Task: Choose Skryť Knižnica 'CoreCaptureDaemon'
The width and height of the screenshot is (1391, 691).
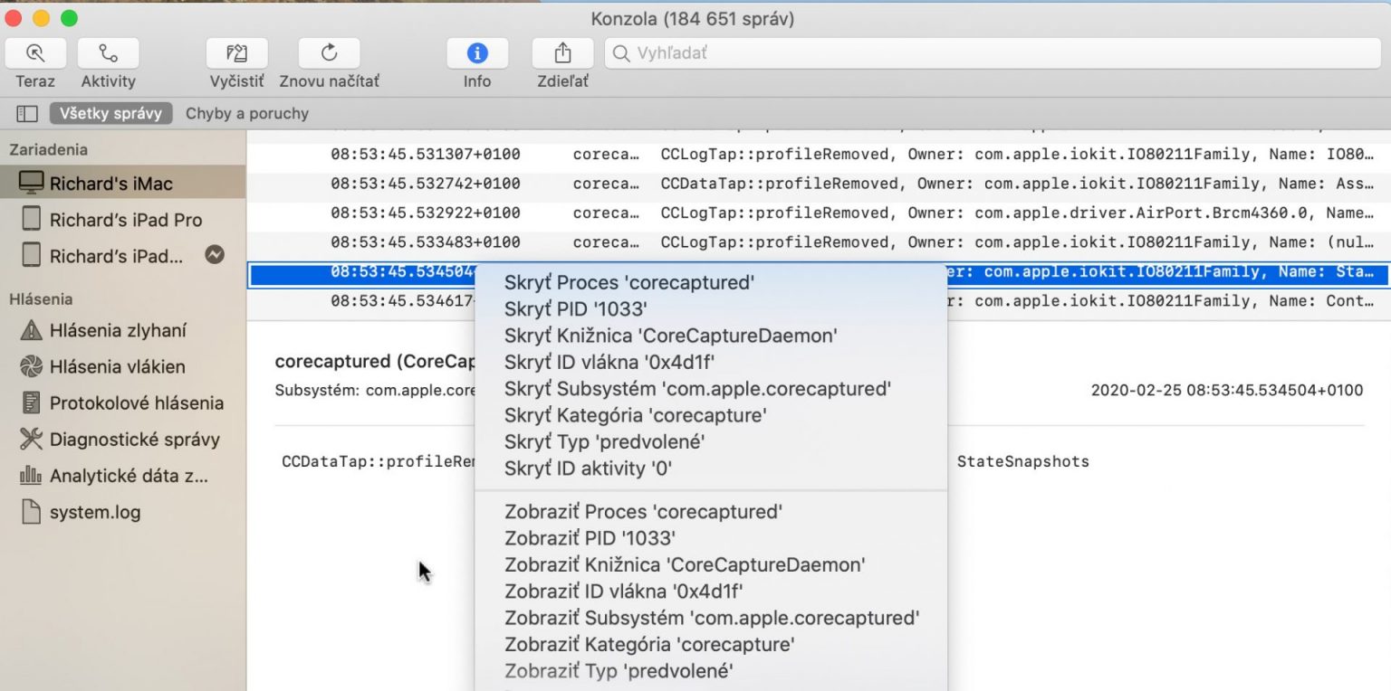Action: 711,336
